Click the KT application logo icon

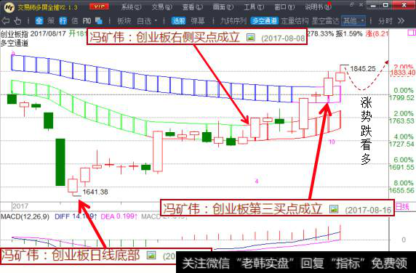coord(9,7)
